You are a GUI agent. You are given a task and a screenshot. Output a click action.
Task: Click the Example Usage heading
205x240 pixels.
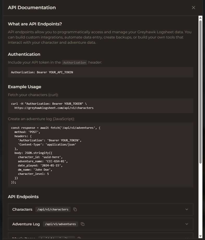coord(24,87)
